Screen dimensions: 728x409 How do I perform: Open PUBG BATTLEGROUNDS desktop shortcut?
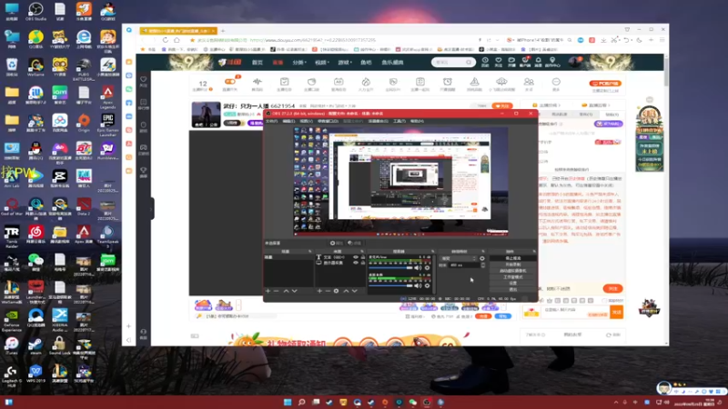pos(84,69)
